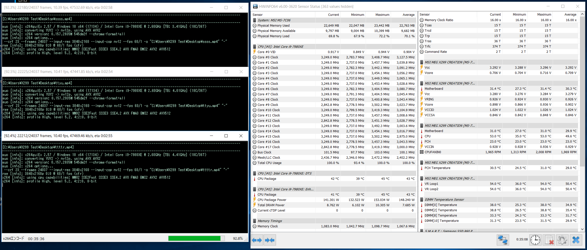Click the HWiNFO64 title bar app icon

click(x=255, y=7)
